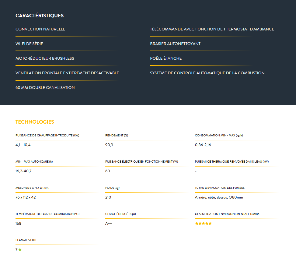The image size is (296, 264).
Task: Select the CARACTÉRISTIQUES heading
Action: [x=40, y=16]
